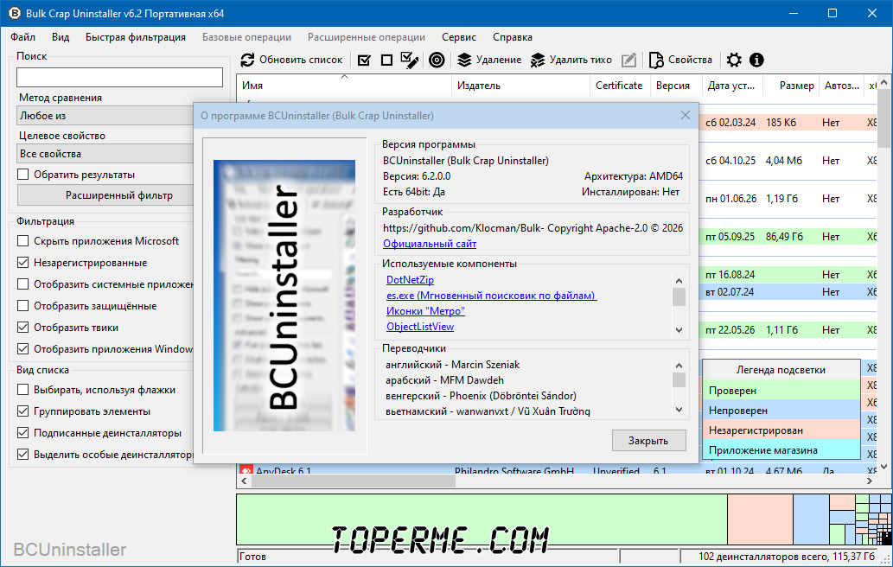The height and width of the screenshot is (567, 893).
Task: Click the deselect-all empty box toolbar icon
Action: point(386,60)
